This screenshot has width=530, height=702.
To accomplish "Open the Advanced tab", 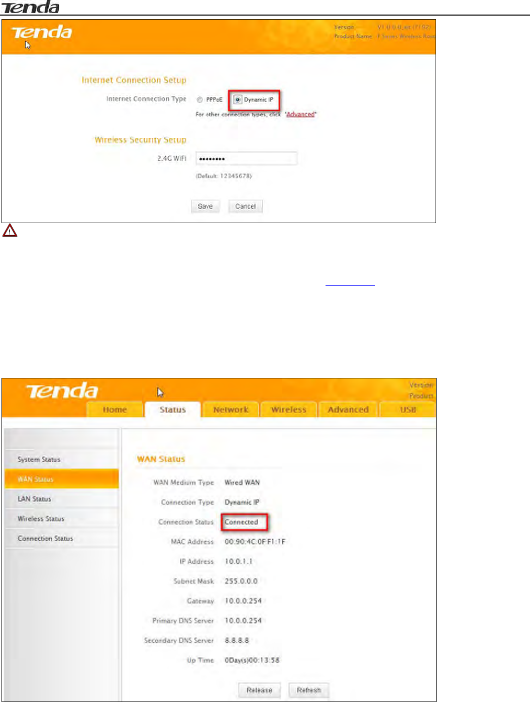I will 348,410.
